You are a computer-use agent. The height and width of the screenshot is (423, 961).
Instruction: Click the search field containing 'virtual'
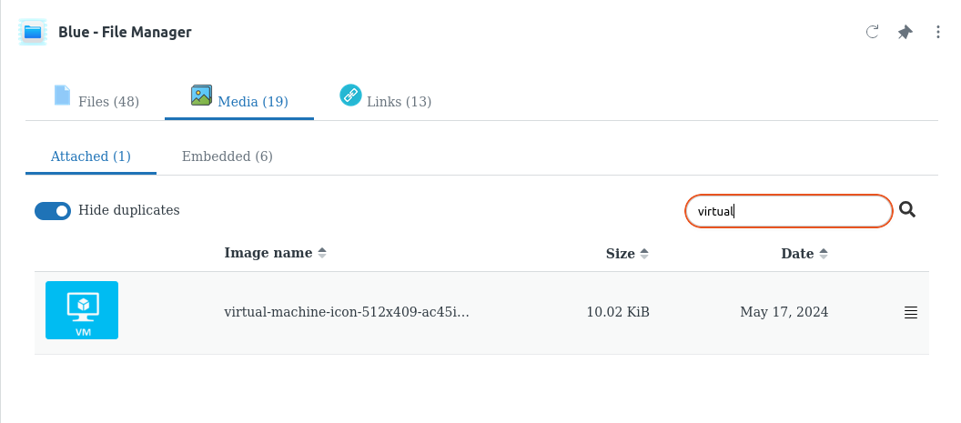(787, 211)
